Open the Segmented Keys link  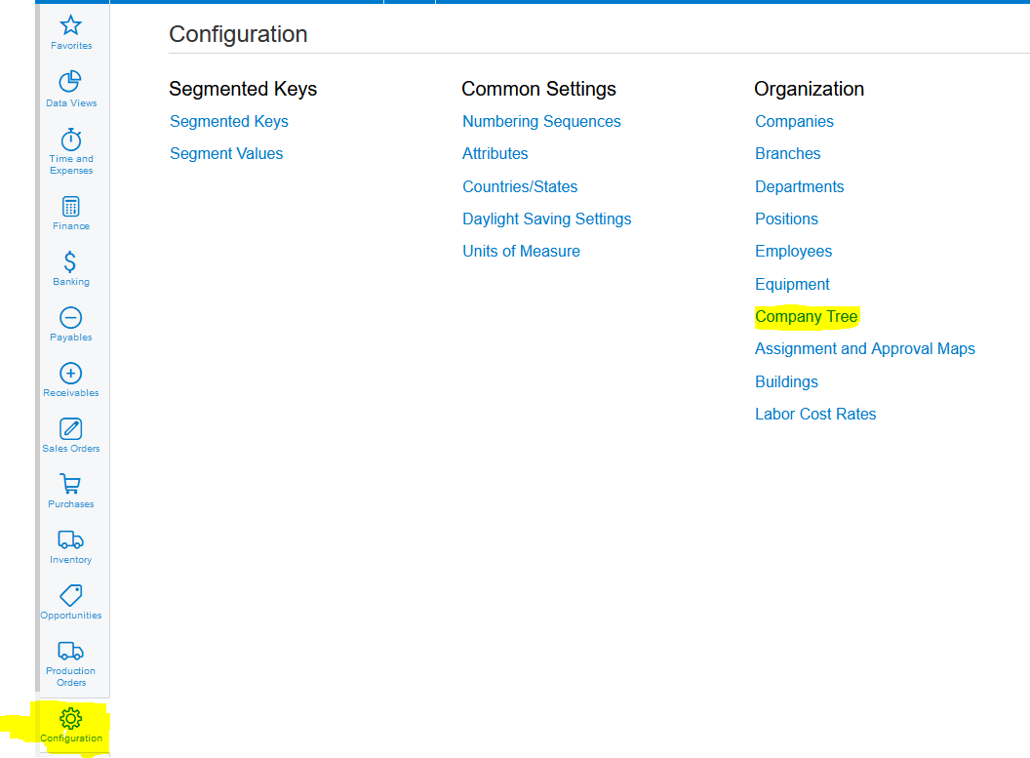point(229,122)
